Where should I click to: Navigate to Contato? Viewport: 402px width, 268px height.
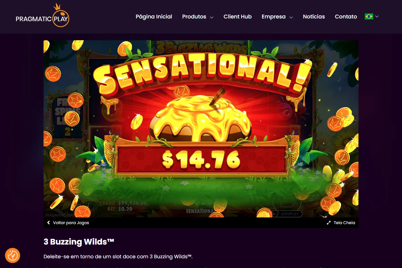click(346, 16)
